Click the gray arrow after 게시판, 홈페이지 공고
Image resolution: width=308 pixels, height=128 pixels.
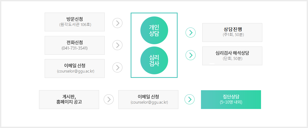pos(109,99)
